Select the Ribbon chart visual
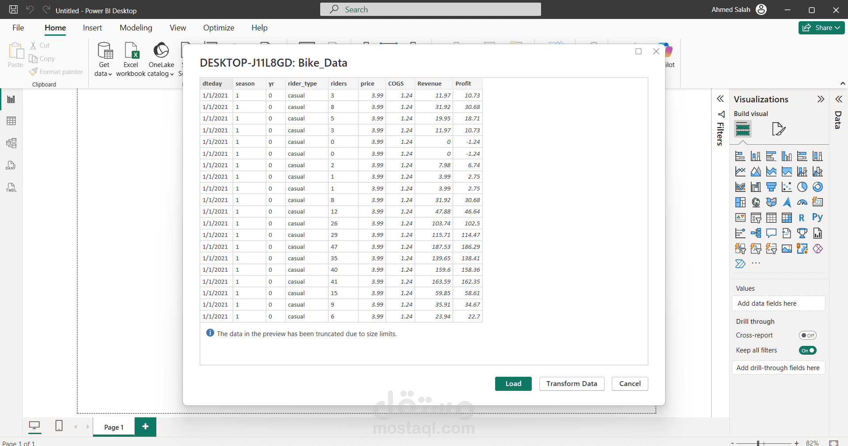The image size is (848, 446). pyautogui.click(x=740, y=187)
